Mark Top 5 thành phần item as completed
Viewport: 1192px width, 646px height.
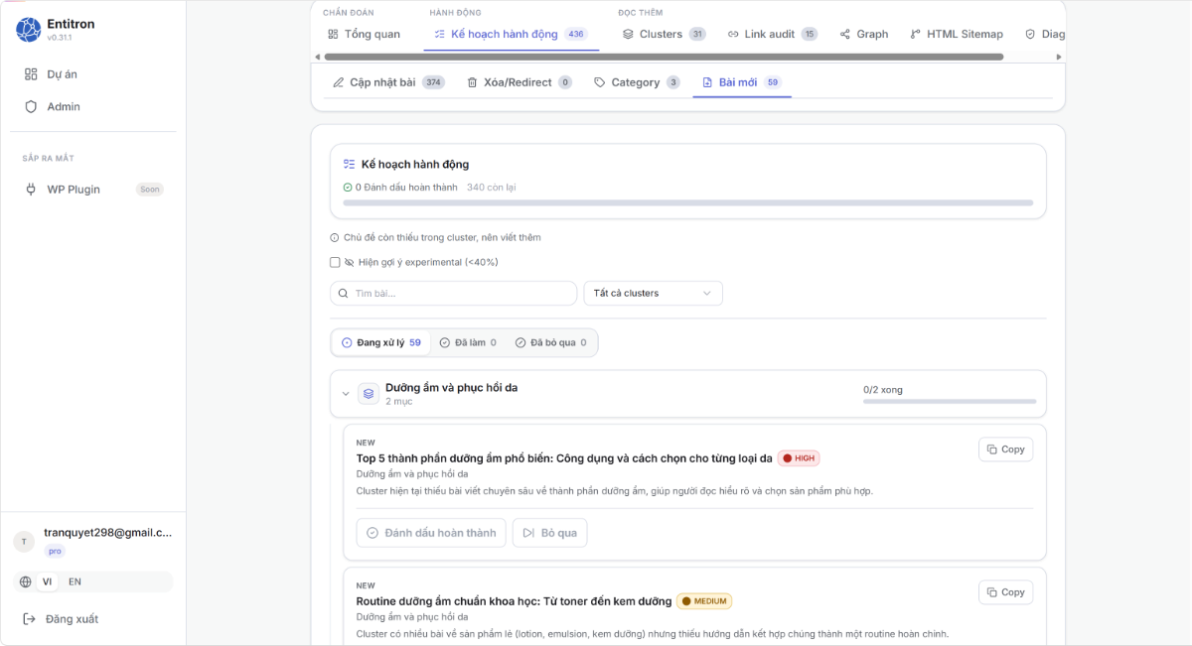431,533
